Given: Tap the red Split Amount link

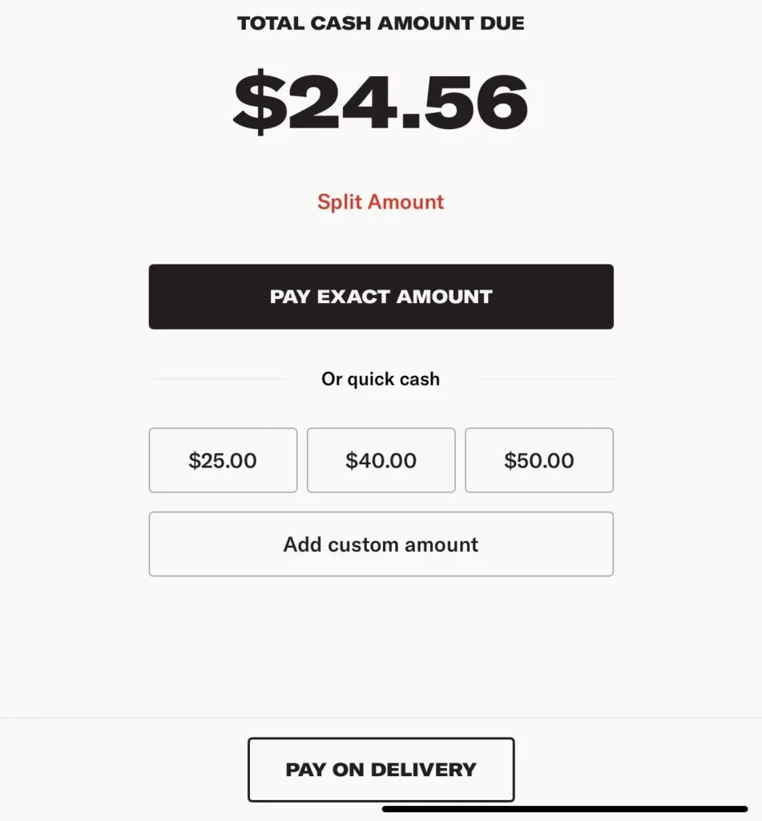Looking at the screenshot, I should [x=381, y=202].
